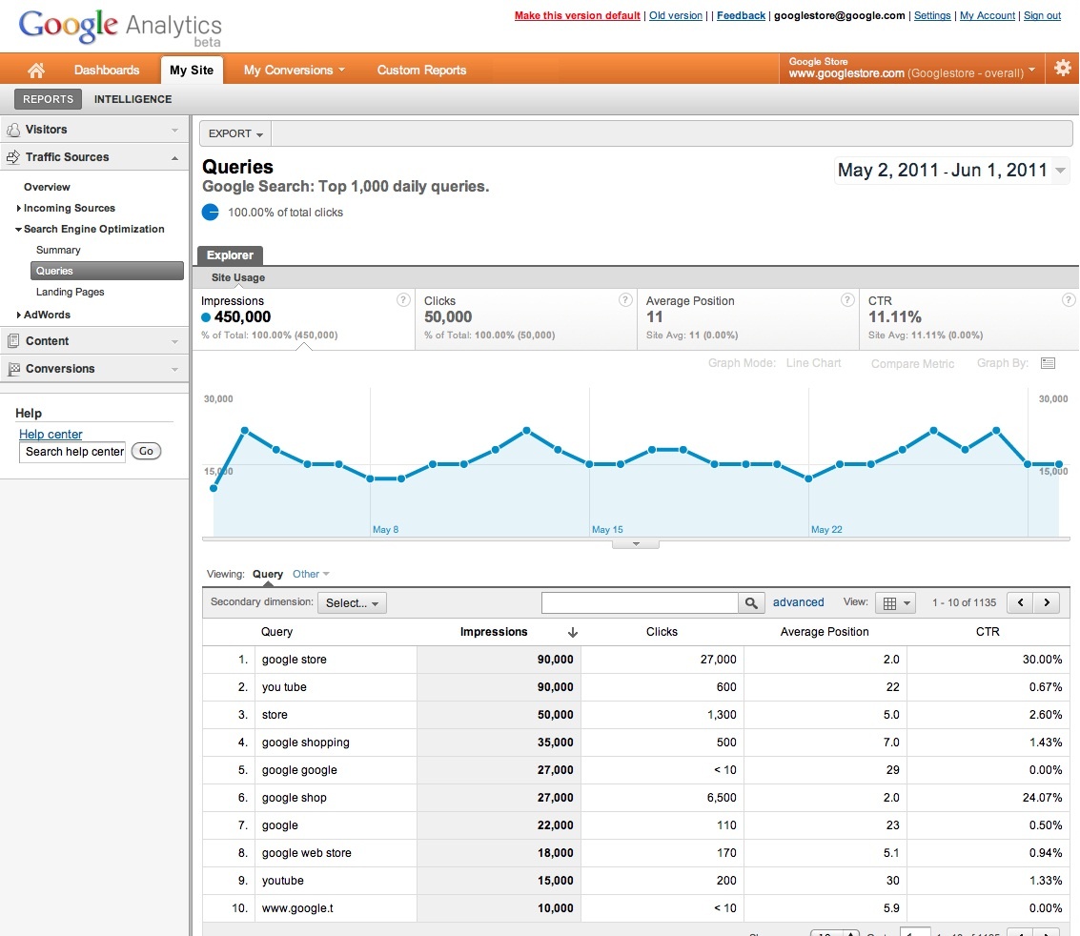Click the Traffic Sources icon
The width and height of the screenshot is (1080, 936).
[13, 157]
